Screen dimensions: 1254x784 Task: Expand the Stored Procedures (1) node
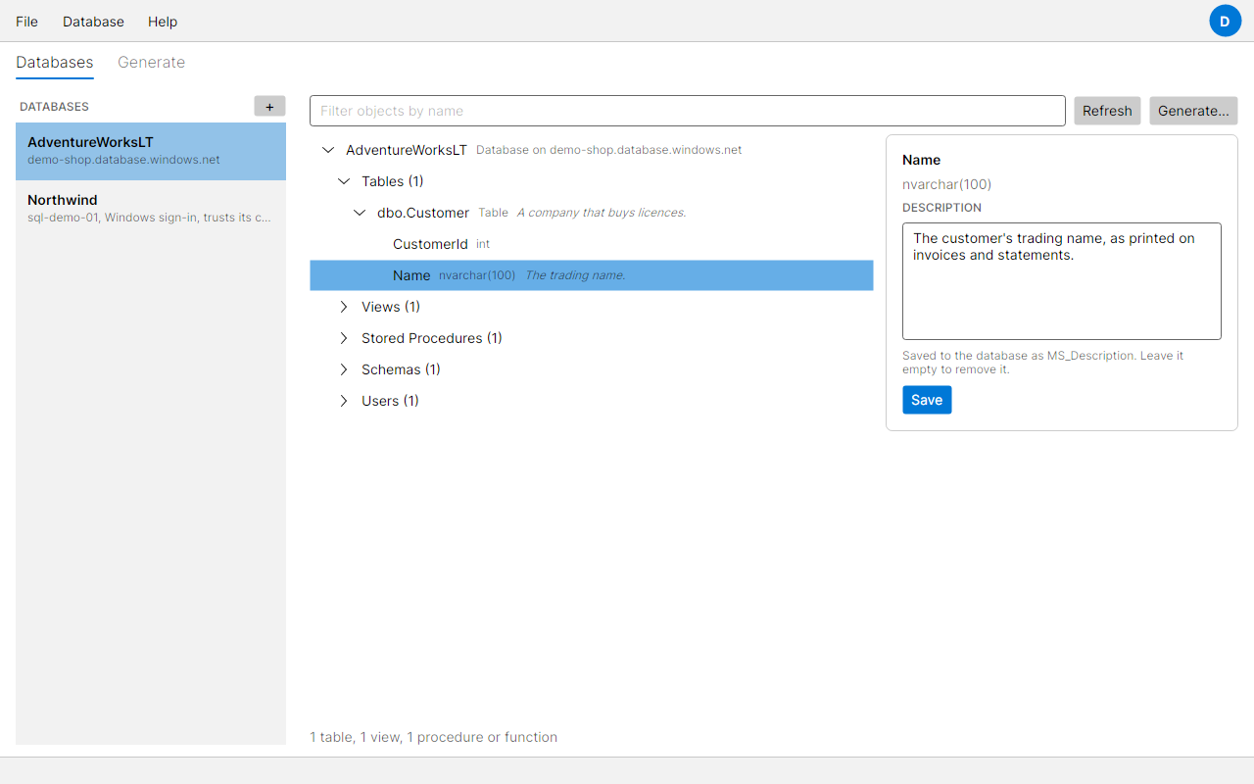click(x=344, y=338)
